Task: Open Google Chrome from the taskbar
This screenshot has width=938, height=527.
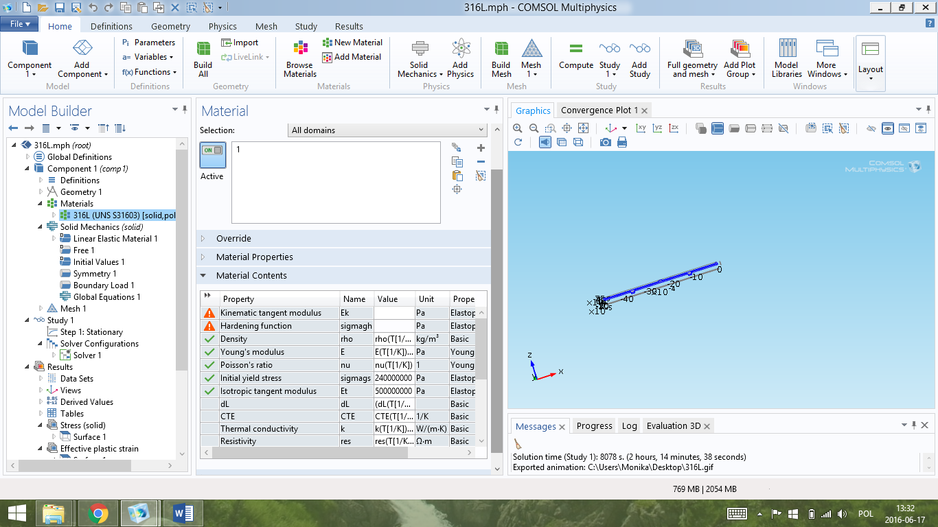Action: [98, 513]
